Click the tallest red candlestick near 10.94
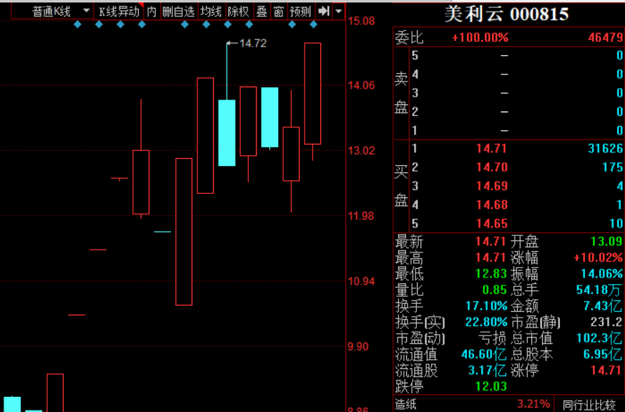Screen dimensions: 625x412 pyautogui.click(x=184, y=231)
